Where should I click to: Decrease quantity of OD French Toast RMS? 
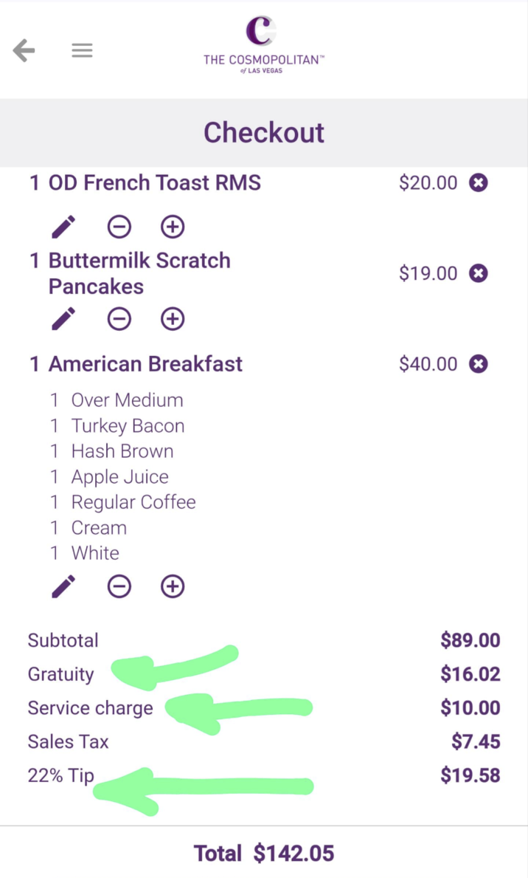[x=119, y=227]
